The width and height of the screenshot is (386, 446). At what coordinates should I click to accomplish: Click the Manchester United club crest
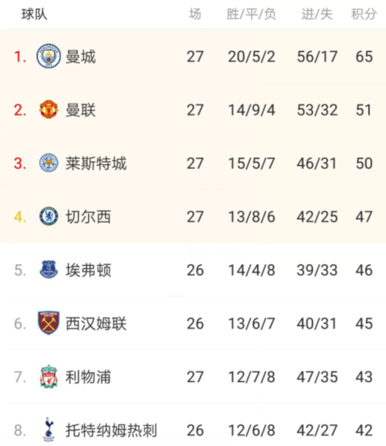49,110
